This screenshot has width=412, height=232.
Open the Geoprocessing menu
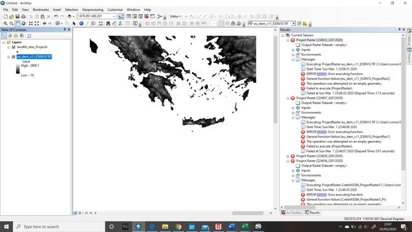[x=93, y=10]
